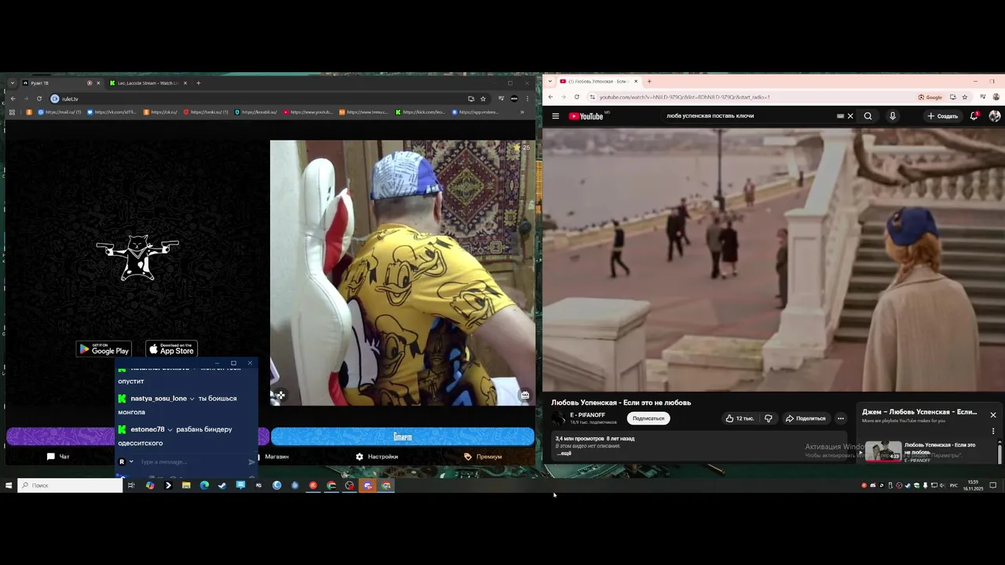This screenshot has height=565, width=1005.
Task: Open the YouTube hamburger guide menu
Action: (x=555, y=116)
